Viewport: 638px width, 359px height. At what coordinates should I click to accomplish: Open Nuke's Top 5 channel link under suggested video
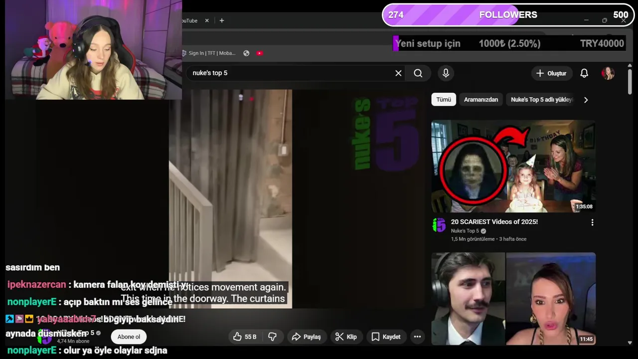(x=465, y=231)
